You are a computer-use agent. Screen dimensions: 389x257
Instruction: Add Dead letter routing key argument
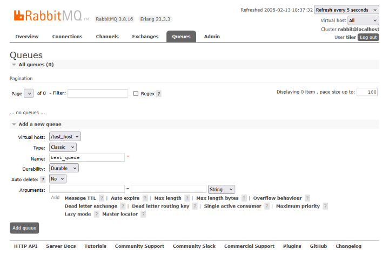(x=160, y=206)
